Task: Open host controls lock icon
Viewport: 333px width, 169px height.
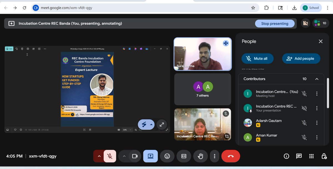Action: tap(324, 156)
